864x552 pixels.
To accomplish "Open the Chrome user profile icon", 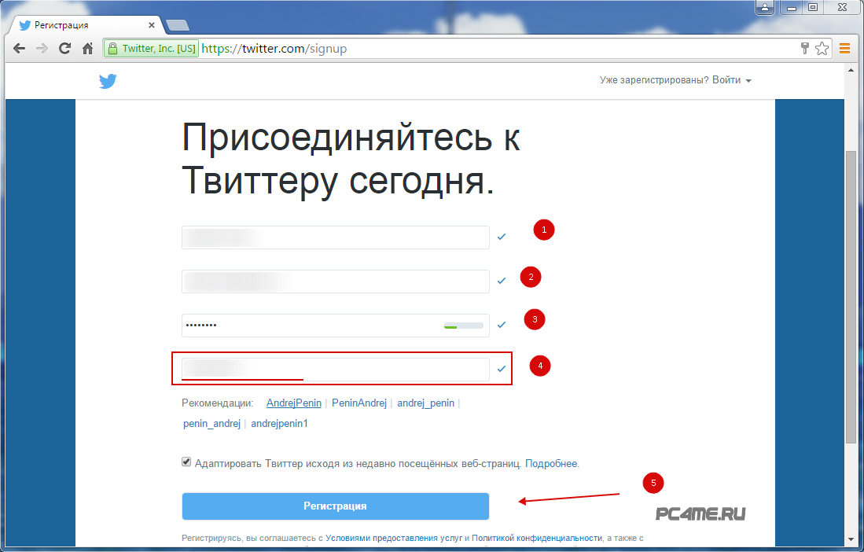I will [765, 7].
